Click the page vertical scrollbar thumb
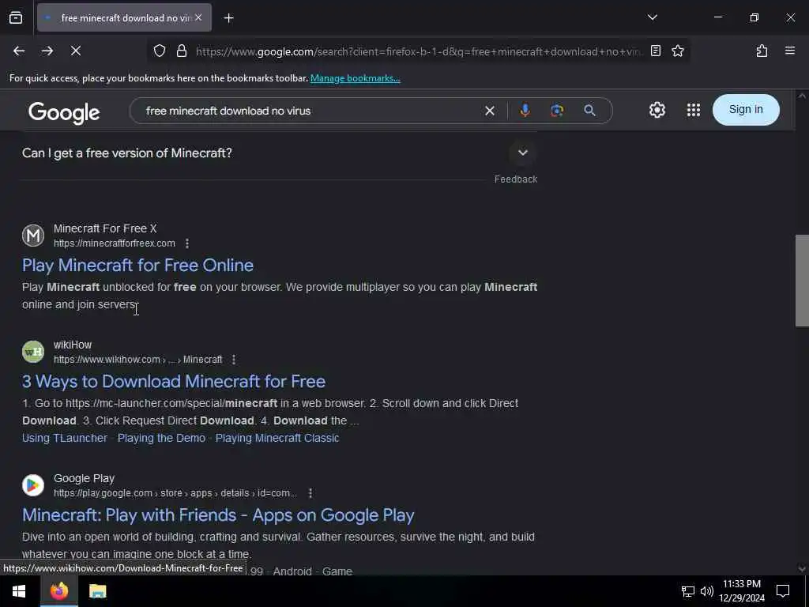The width and height of the screenshot is (809, 607). point(802,281)
